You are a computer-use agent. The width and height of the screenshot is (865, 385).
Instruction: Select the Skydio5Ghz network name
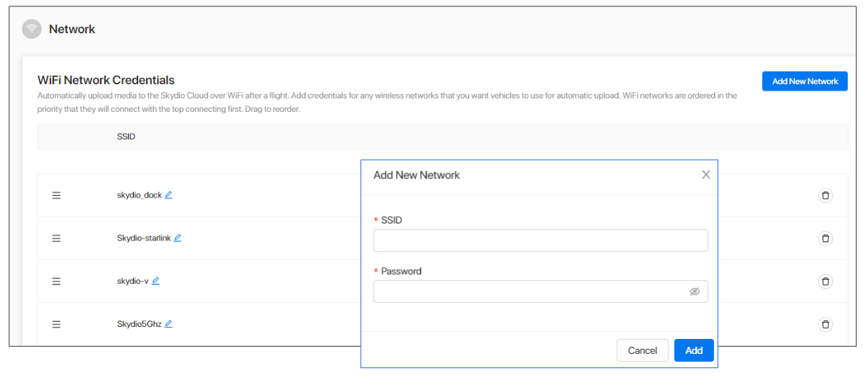pos(140,324)
